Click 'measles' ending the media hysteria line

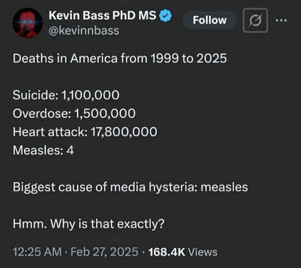223,187
